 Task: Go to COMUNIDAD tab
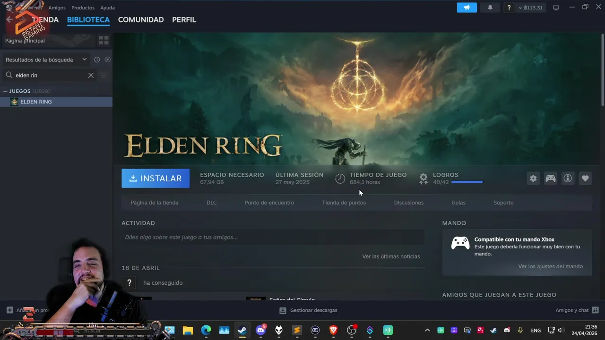141,20
